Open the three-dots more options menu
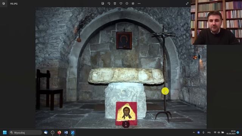The height and width of the screenshot is (136, 242). point(139,3)
